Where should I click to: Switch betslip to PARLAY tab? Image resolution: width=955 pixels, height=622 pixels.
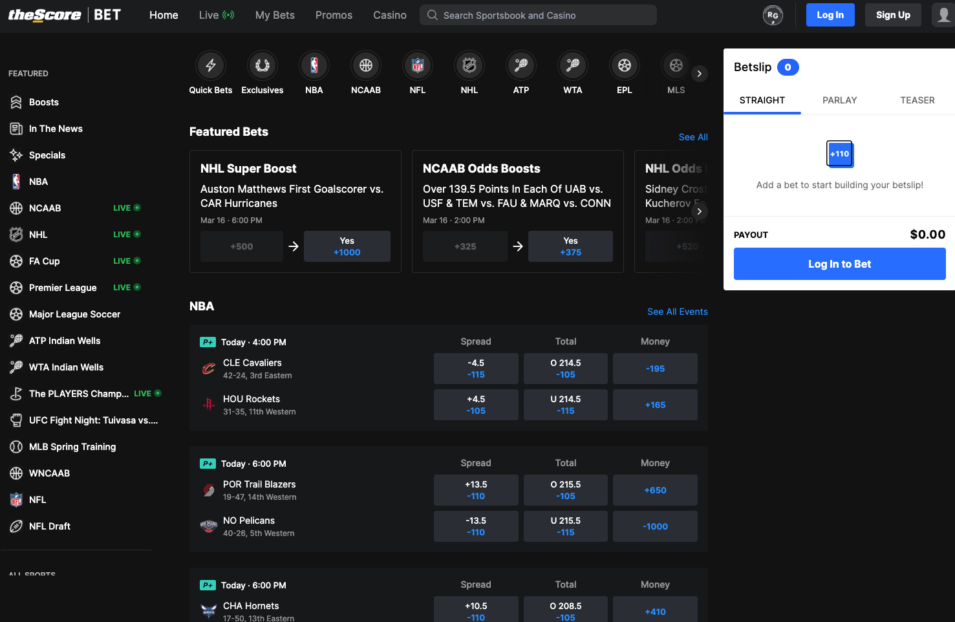pos(840,100)
